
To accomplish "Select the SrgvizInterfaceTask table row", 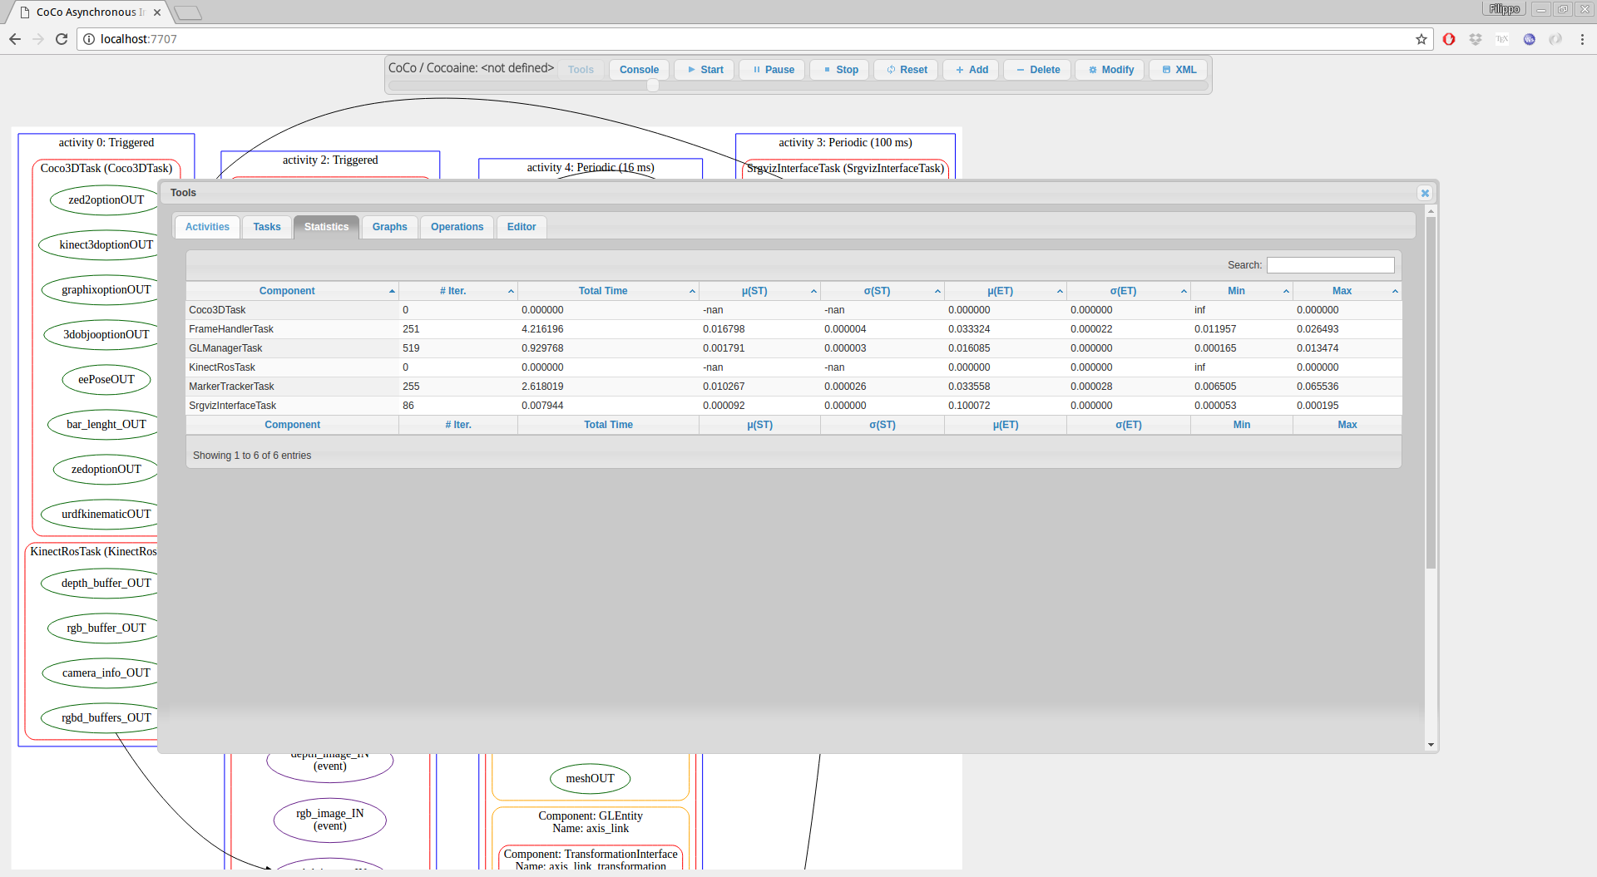I will 794,406.
